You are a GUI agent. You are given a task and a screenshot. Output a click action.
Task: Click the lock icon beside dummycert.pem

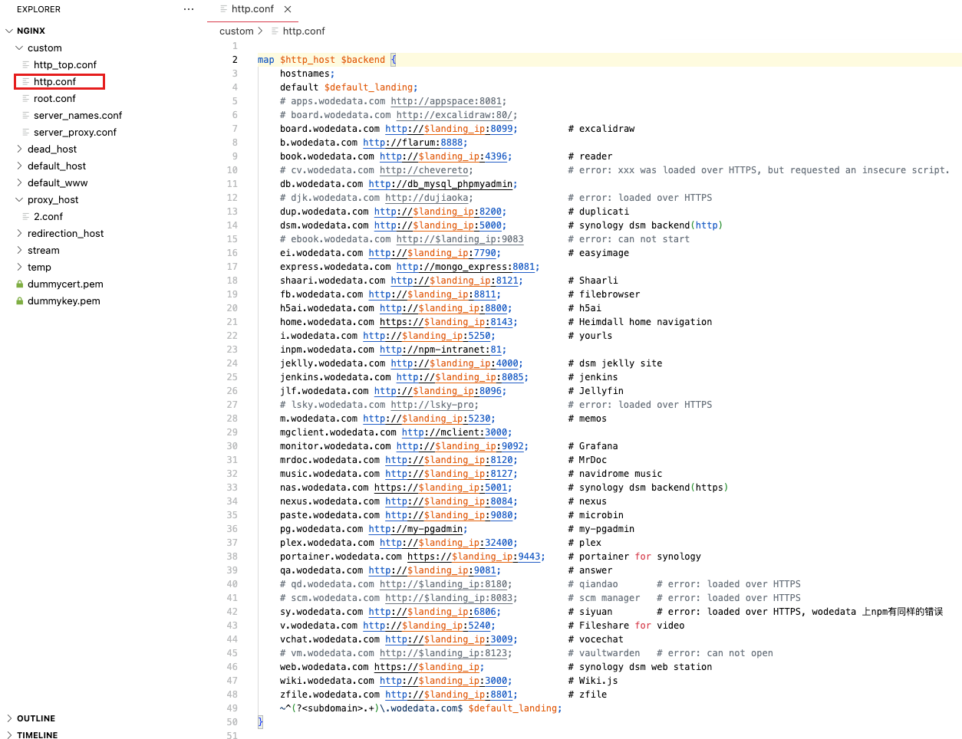tap(20, 284)
